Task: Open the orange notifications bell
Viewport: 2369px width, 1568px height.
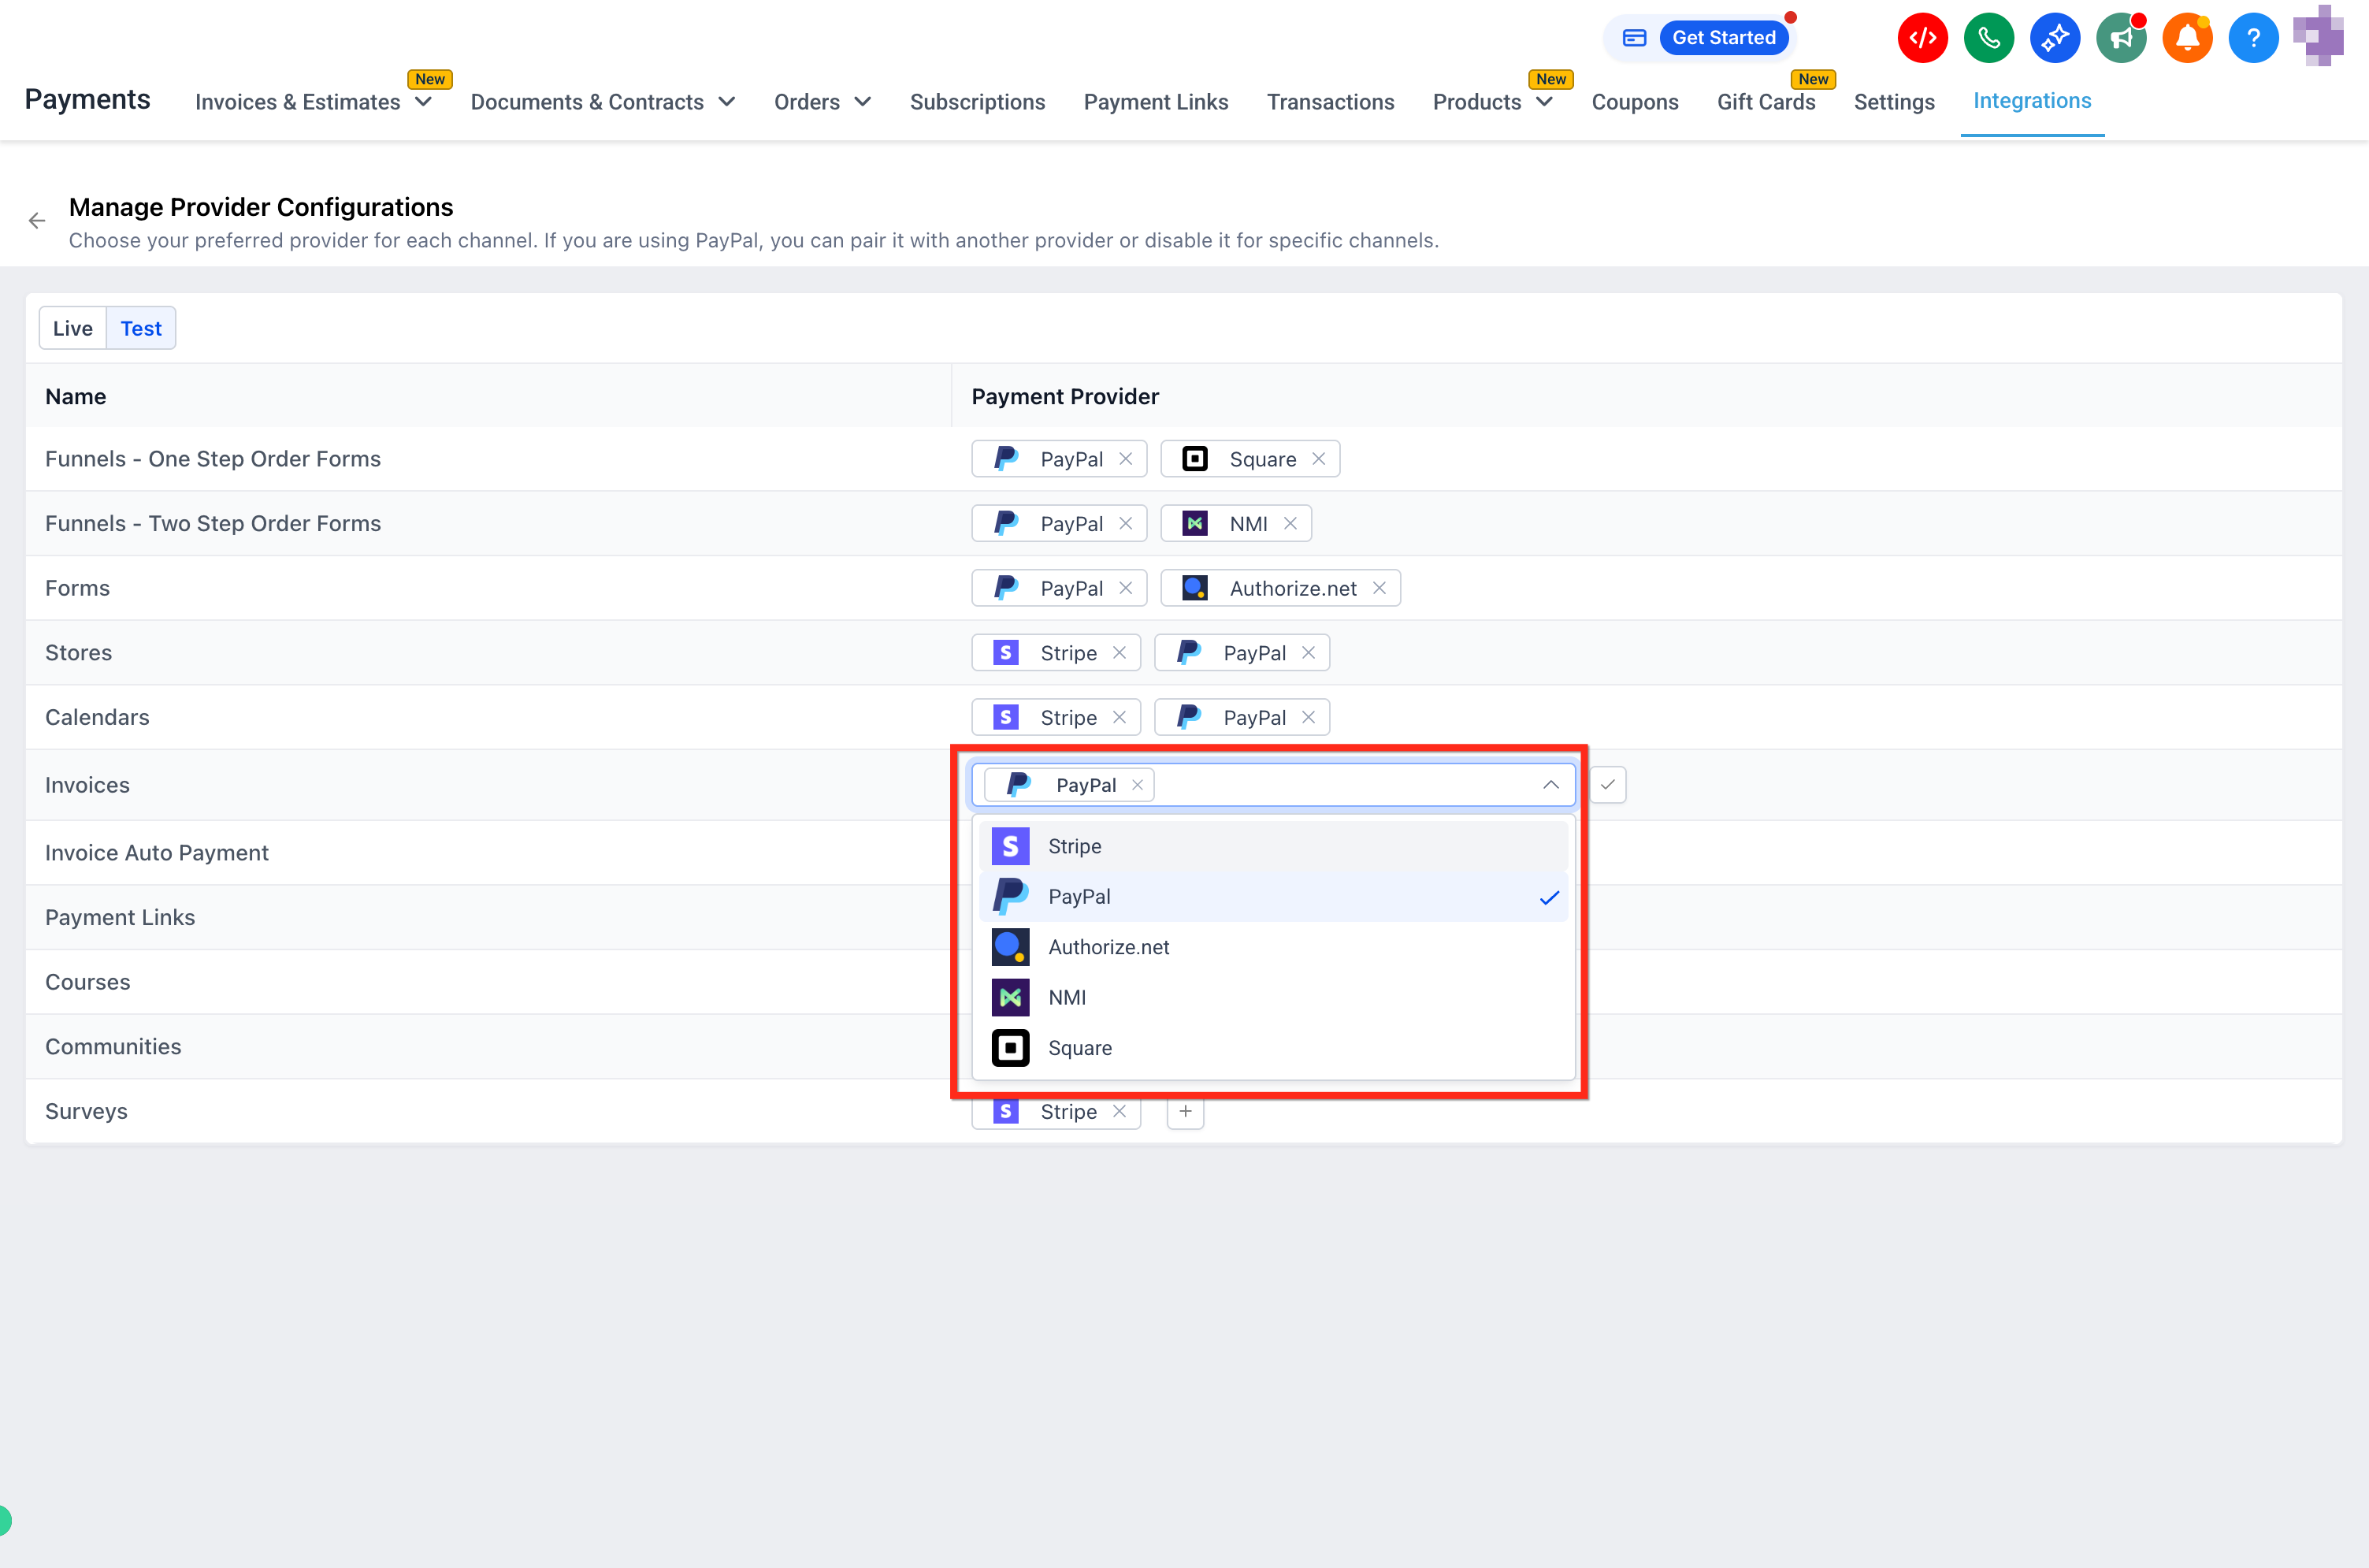Action: tap(2187, 38)
